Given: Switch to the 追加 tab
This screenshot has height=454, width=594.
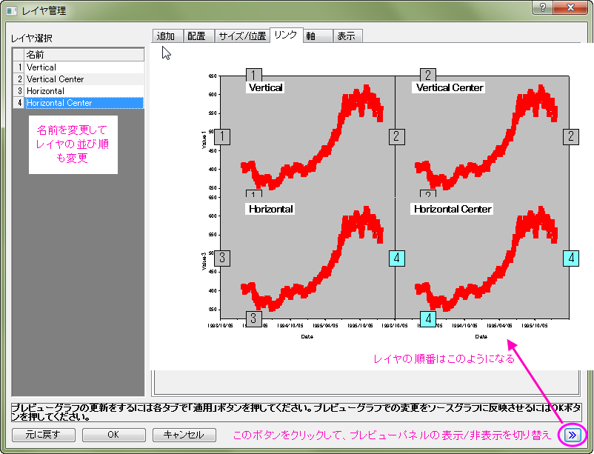Looking at the screenshot, I should (168, 36).
